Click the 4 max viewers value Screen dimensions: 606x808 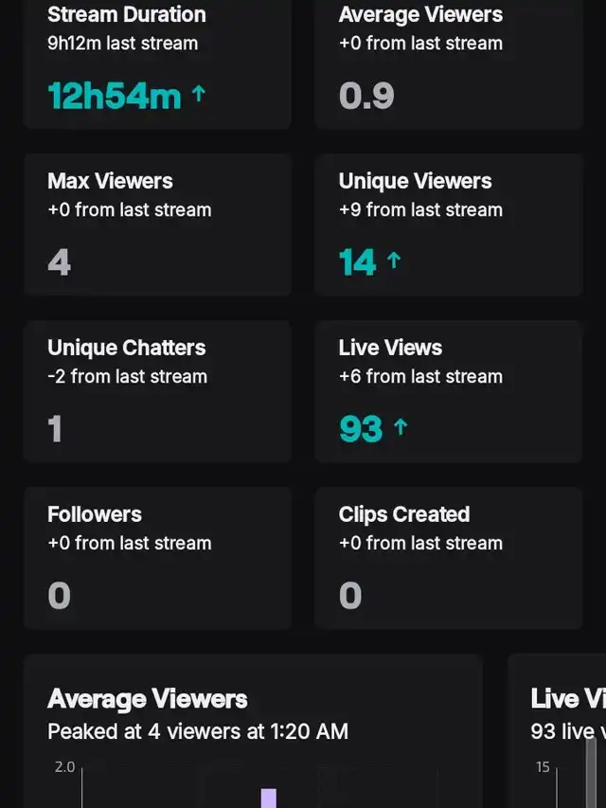pyautogui.click(x=59, y=261)
